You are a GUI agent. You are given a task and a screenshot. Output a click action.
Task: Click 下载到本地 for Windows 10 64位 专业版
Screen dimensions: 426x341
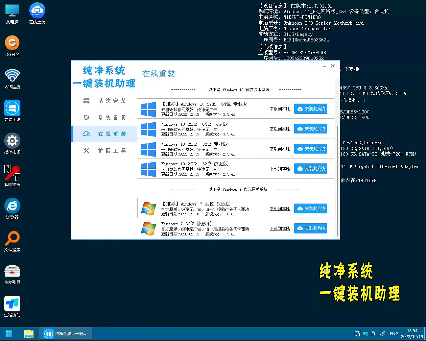pos(280,109)
